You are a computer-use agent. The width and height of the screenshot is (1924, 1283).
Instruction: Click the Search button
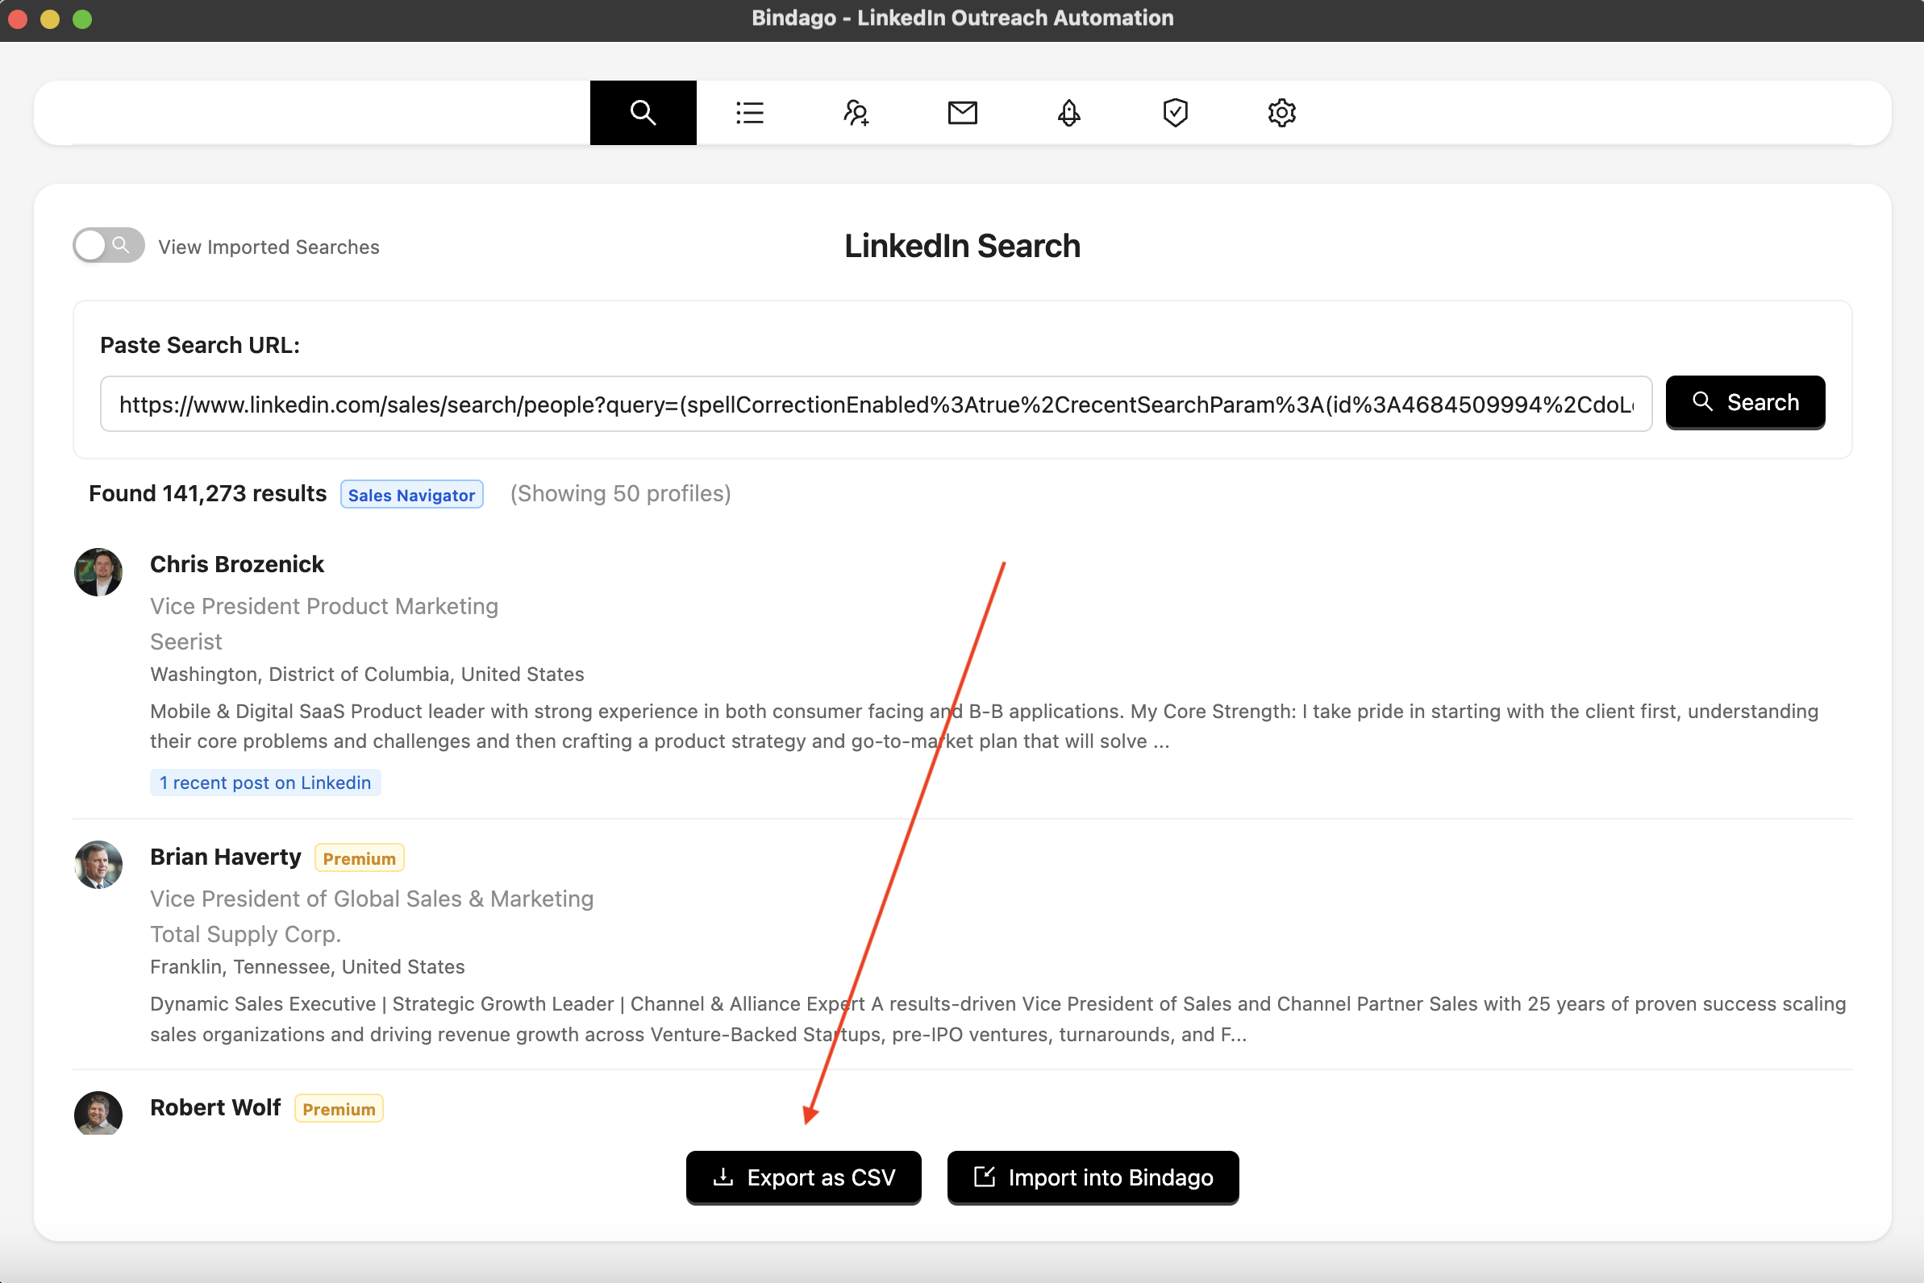1745,403
